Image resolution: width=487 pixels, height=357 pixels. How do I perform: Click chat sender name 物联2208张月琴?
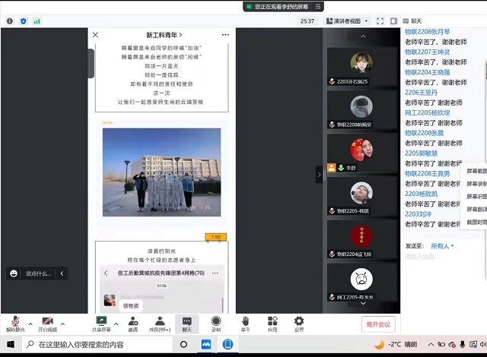[427, 32]
